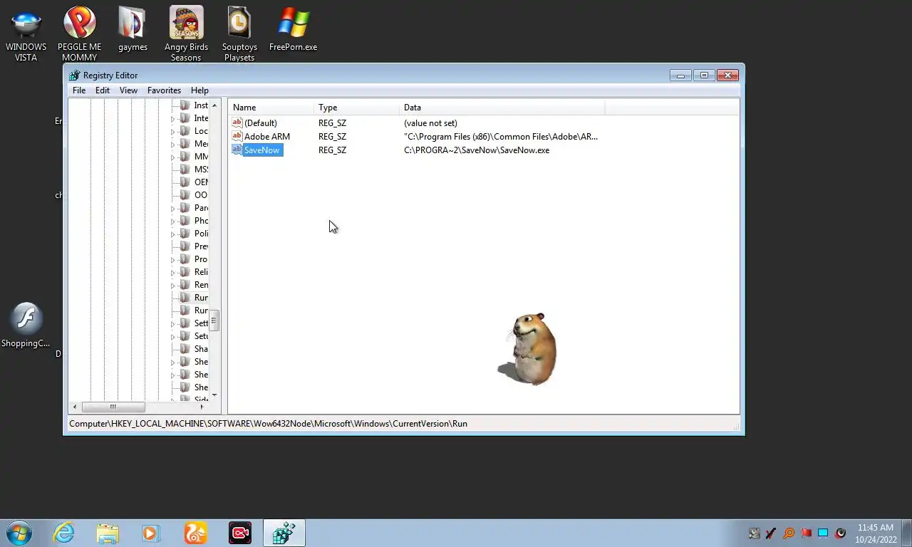The height and width of the screenshot is (547, 912).
Task: Click the orange magnifier tray icon
Action: tap(789, 533)
